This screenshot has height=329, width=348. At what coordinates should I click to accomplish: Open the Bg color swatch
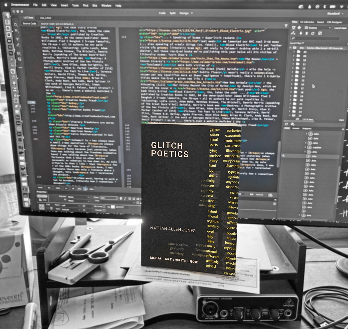tap(113, 207)
